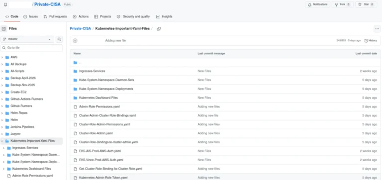
Task: Select Helm-Repos folder icon in tree
Action: click(x=7, y=113)
